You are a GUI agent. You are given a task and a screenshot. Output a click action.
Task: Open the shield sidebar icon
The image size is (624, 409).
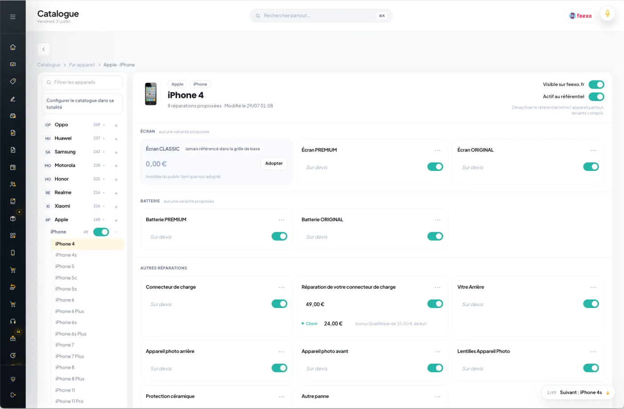tap(13, 379)
